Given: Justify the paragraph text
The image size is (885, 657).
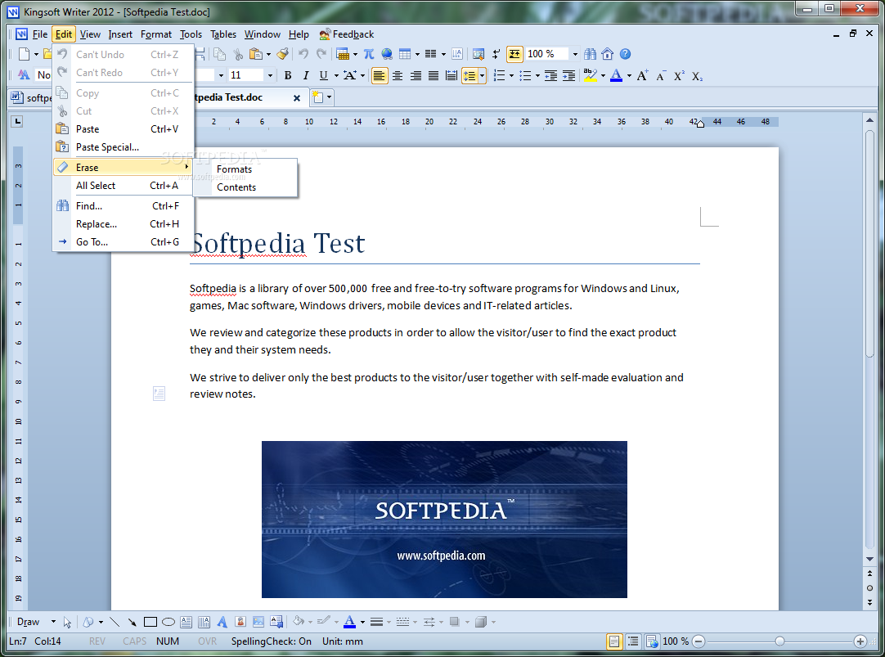Looking at the screenshot, I should (434, 75).
